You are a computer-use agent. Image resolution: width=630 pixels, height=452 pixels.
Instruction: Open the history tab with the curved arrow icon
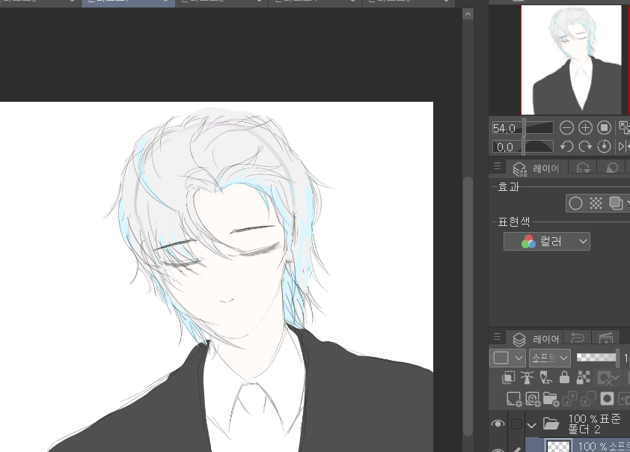[x=578, y=338]
